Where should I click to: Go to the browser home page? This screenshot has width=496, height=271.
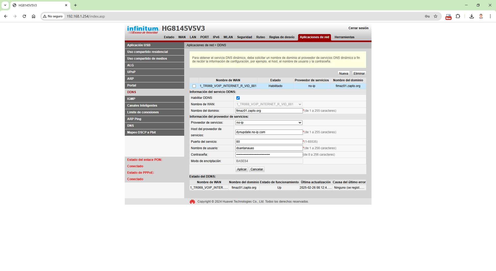click(x=34, y=16)
